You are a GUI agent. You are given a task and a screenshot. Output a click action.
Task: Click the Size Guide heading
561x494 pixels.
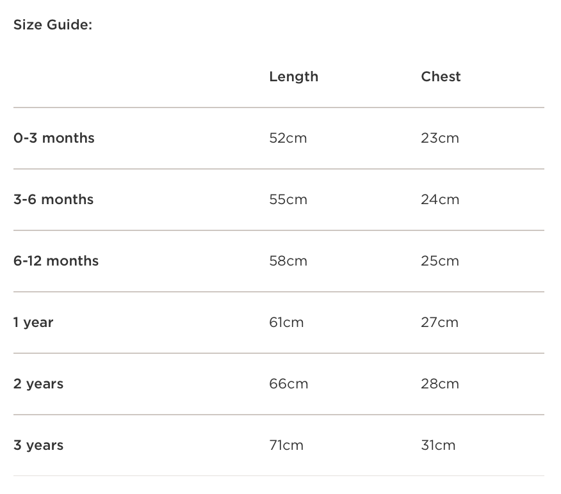tap(53, 26)
